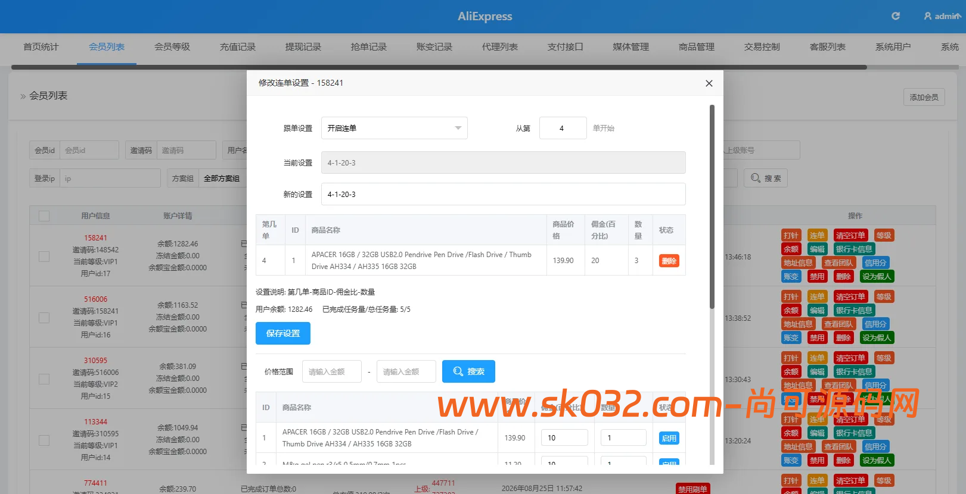Viewport: 966px width, 494px height.
Task: Open the 交易控制 tab
Action: (762, 47)
